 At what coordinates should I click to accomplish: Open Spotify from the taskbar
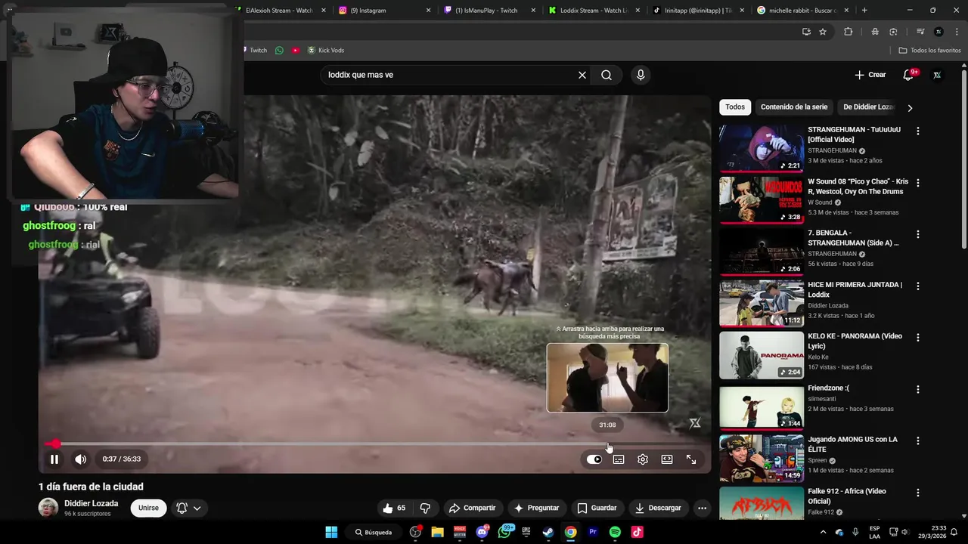pyautogui.click(x=615, y=532)
